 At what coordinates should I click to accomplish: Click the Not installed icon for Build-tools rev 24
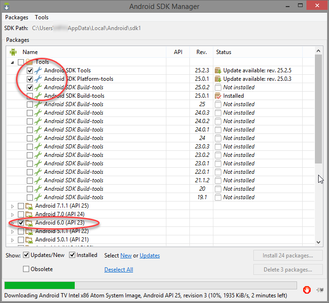[218, 138]
